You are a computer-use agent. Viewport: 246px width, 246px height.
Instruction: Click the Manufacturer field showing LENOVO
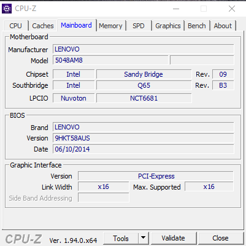point(143,49)
